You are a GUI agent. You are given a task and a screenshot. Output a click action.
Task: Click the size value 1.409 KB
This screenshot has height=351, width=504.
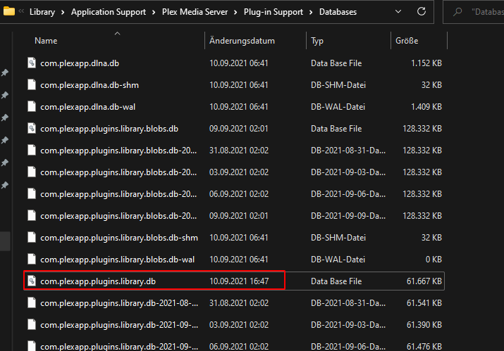coord(426,107)
